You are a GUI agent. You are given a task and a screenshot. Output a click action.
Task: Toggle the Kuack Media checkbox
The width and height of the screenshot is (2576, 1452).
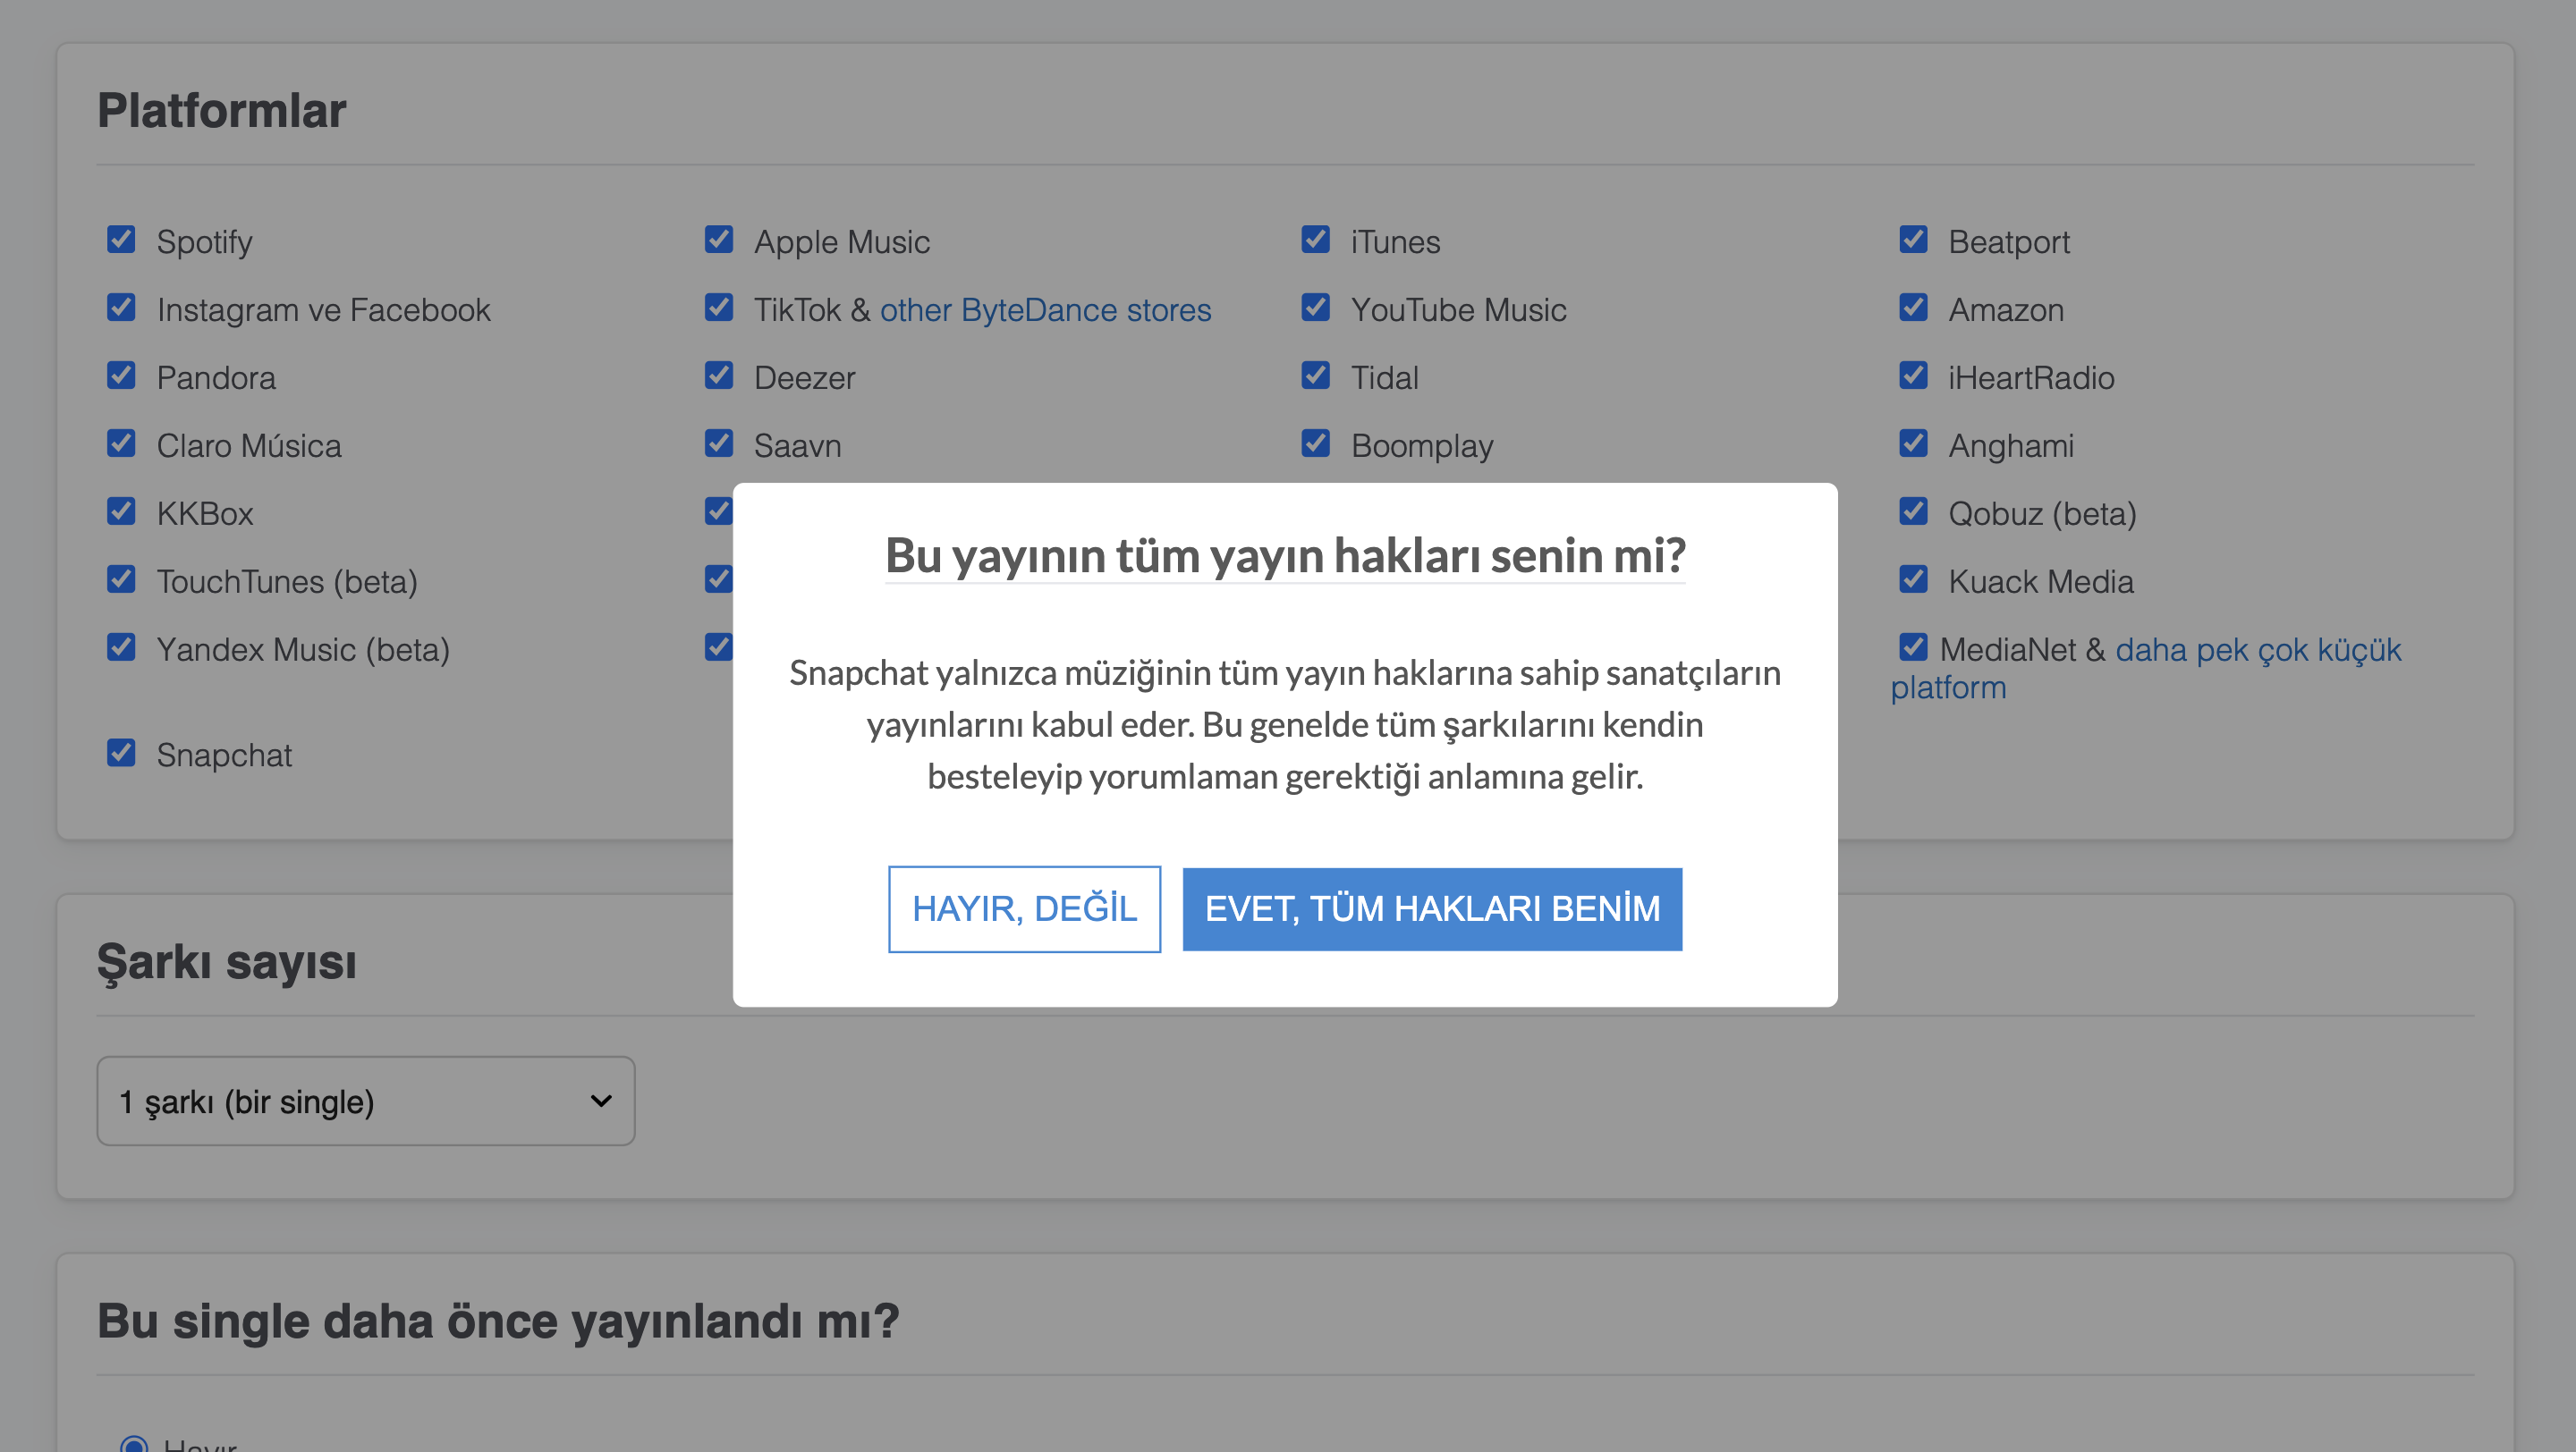coord(1914,579)
